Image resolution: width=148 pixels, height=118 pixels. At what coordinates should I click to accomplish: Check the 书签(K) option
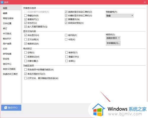pos(66,39)
